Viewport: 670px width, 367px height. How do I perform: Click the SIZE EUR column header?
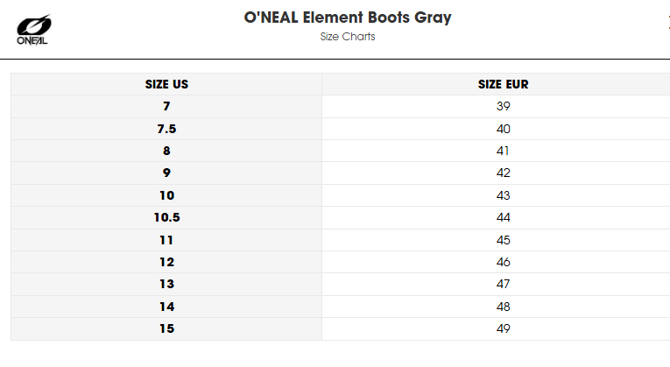(503, 85)
